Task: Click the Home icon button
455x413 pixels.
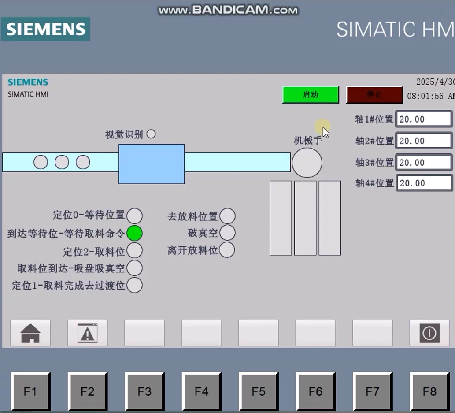Action: click(x=30, y=333)
